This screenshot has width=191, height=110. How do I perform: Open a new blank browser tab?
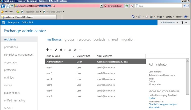pyautogui.click(x=59, y=17)
